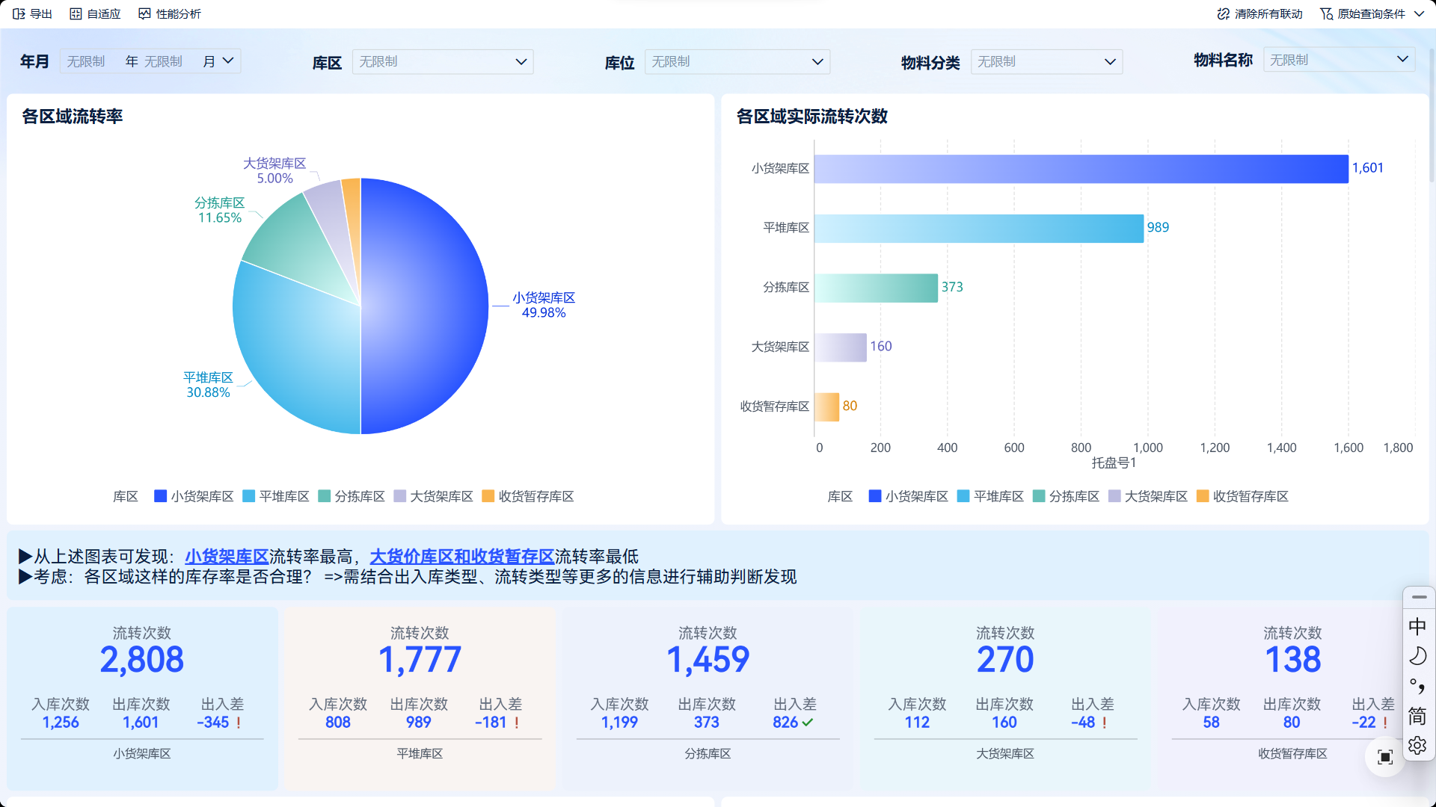Screen dimensions: 1436x807
Task: Click 平堆库区 legend swatch in bar chart
Action: [x=963, y=496]
